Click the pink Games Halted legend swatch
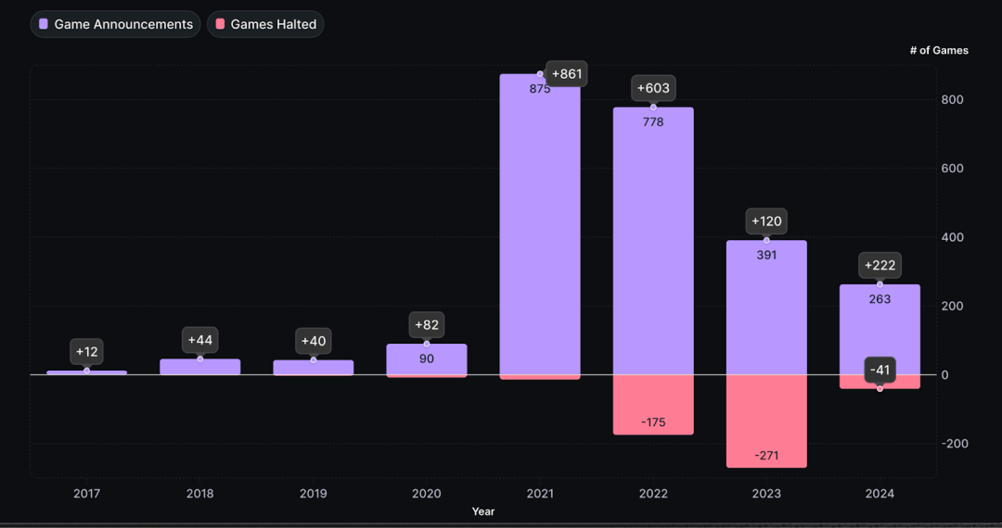This screenshot has height=528, width=1002. click(x=220, y=24)
